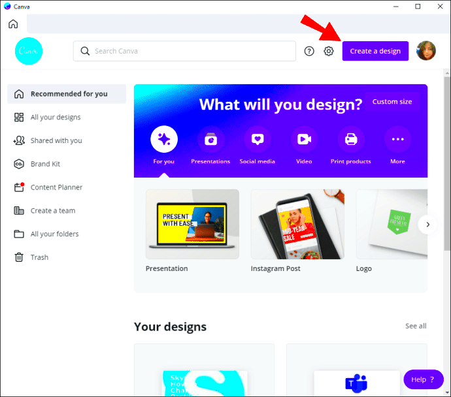The width and height of the screenshot is (451, 397).
Task: Open See all designs link
Action: click(416, 326)
